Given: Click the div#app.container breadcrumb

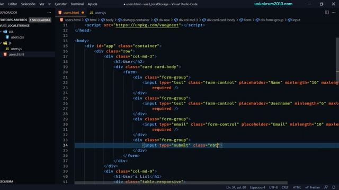Looking at the screenshot, I should (x=136, y=20).
